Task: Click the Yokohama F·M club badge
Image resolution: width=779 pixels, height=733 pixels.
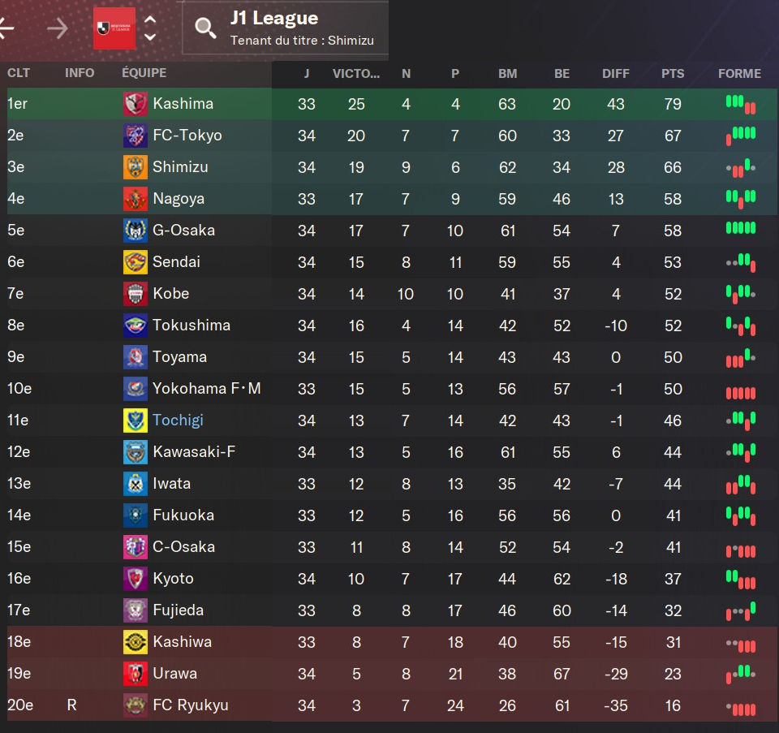Action: [x=135, y=389]
